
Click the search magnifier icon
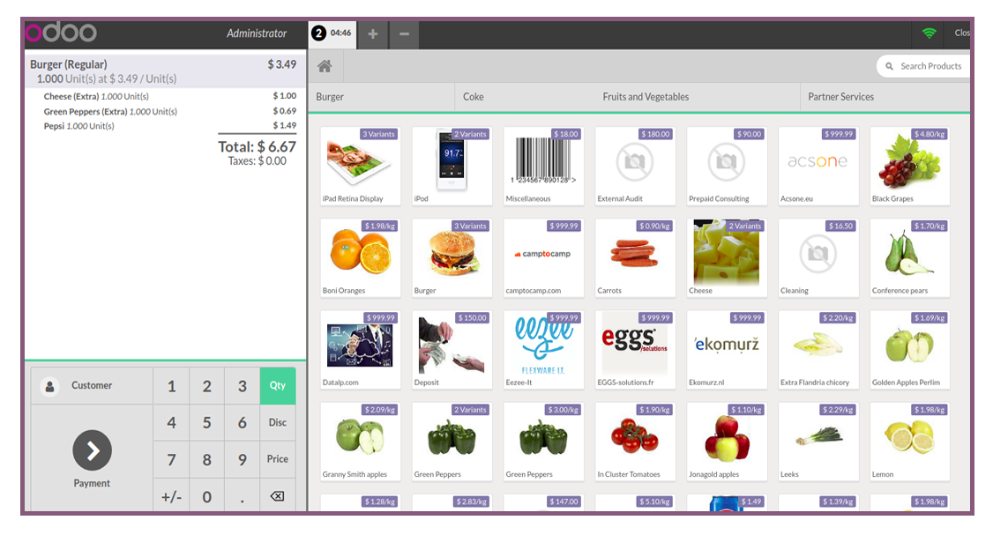pyautogui.click(x=889, y=66)
